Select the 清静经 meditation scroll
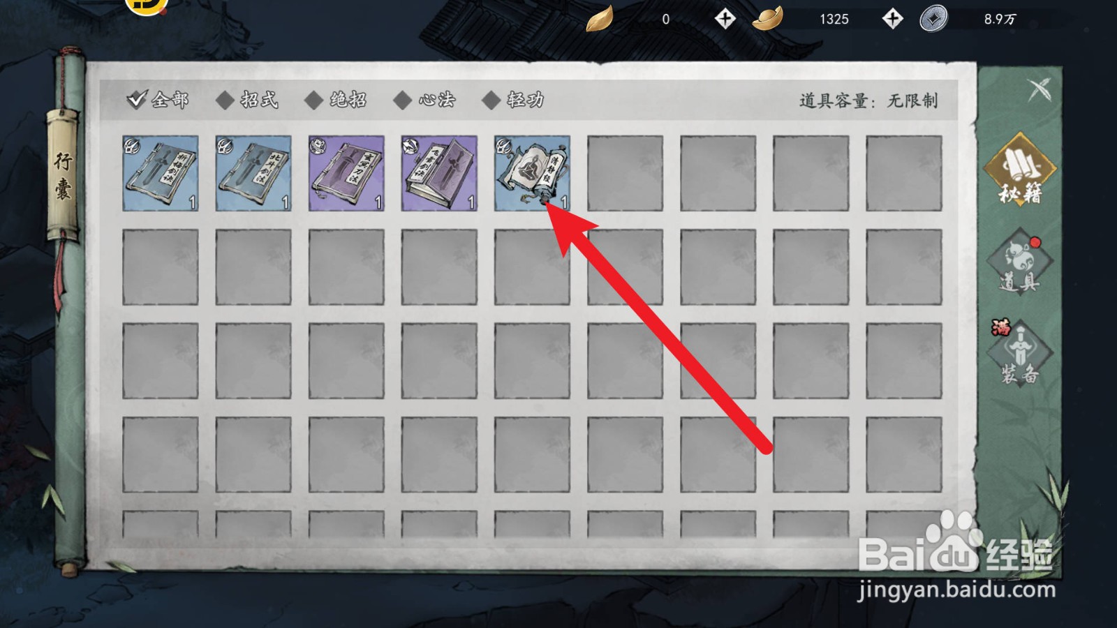Screen dimensions: 1117x628 point(532,173)
